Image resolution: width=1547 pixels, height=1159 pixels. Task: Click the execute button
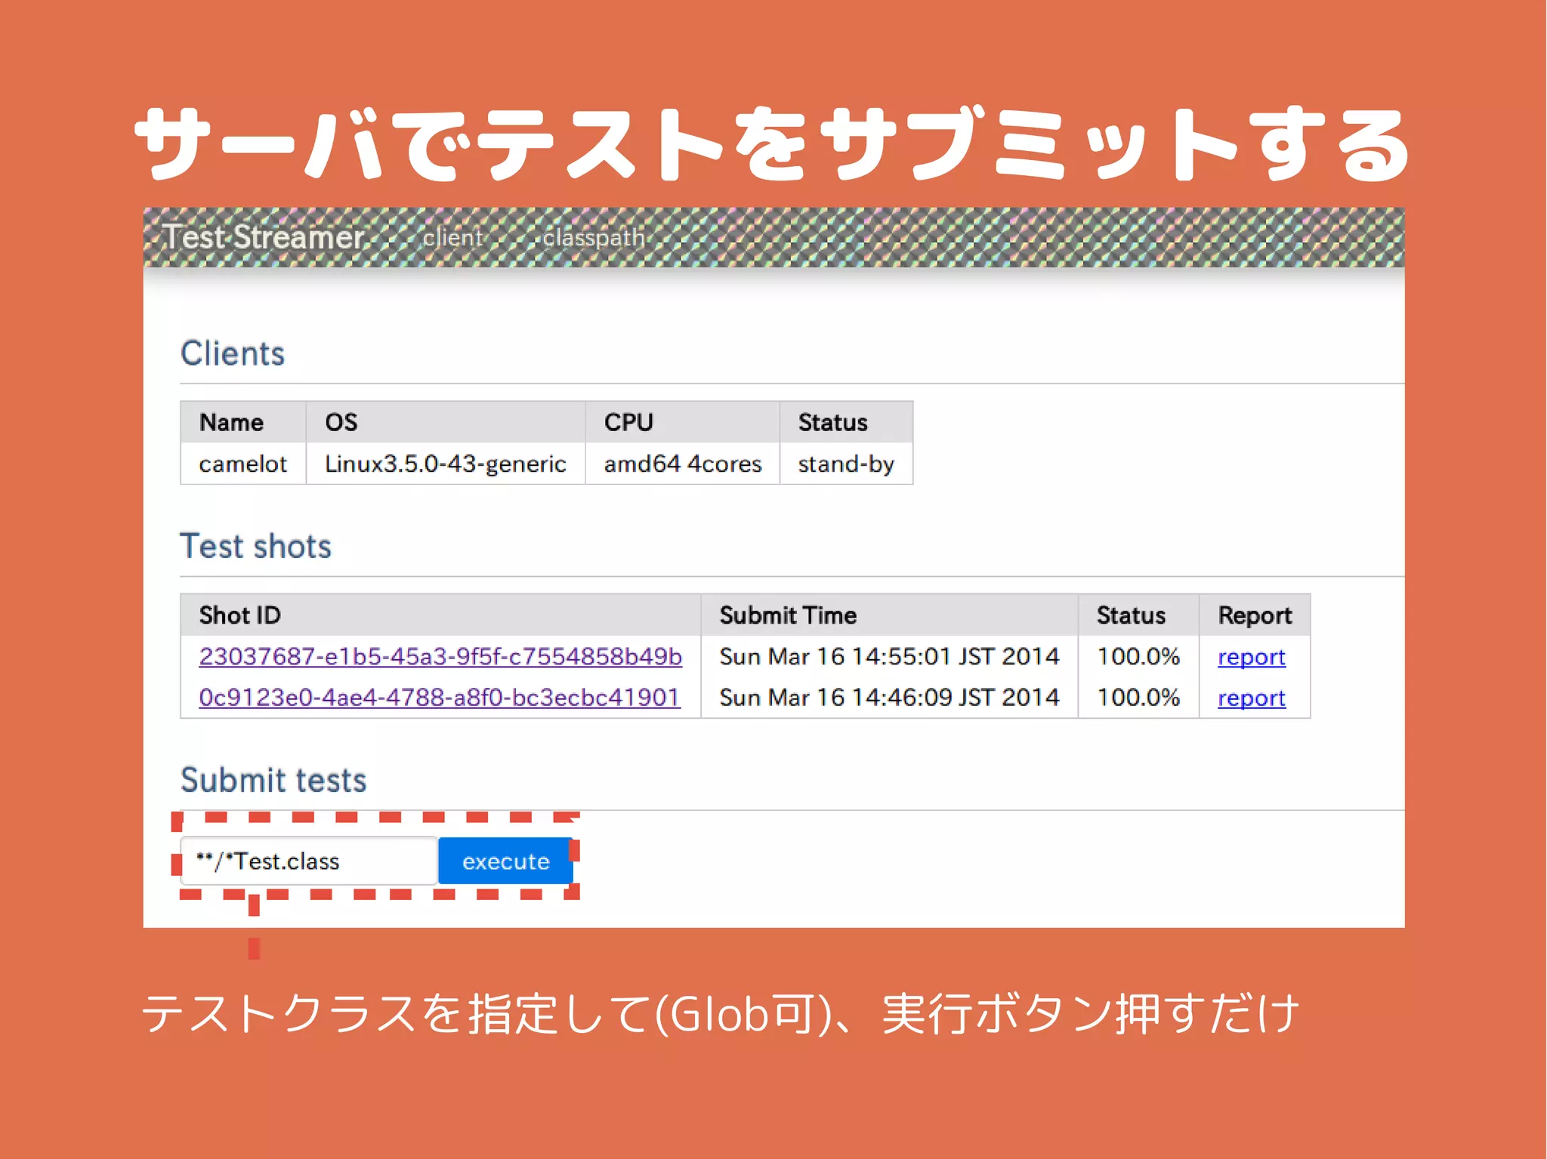[505, 861]
